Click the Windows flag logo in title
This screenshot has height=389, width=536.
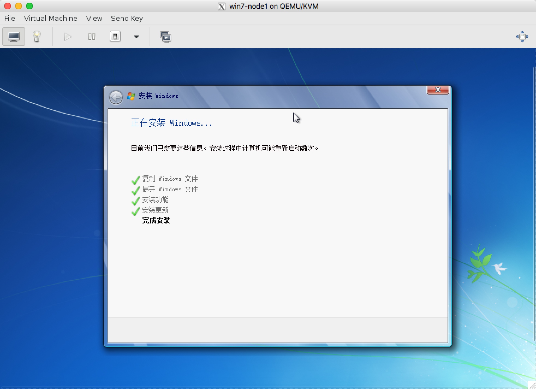coord(131,96)
